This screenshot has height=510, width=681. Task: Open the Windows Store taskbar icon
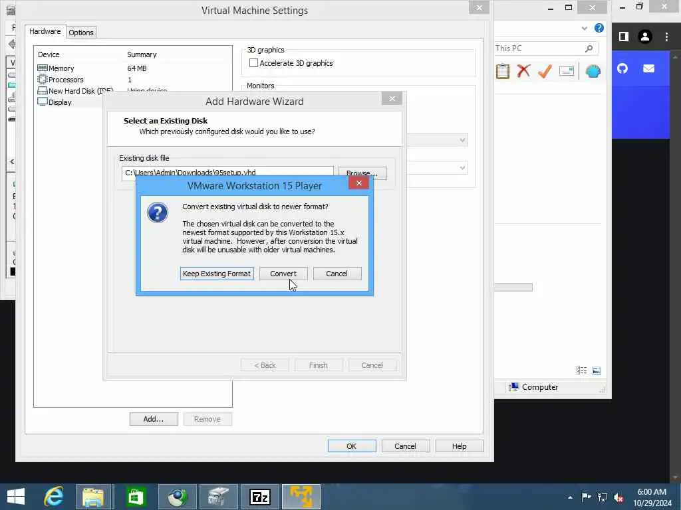(136, 497)
